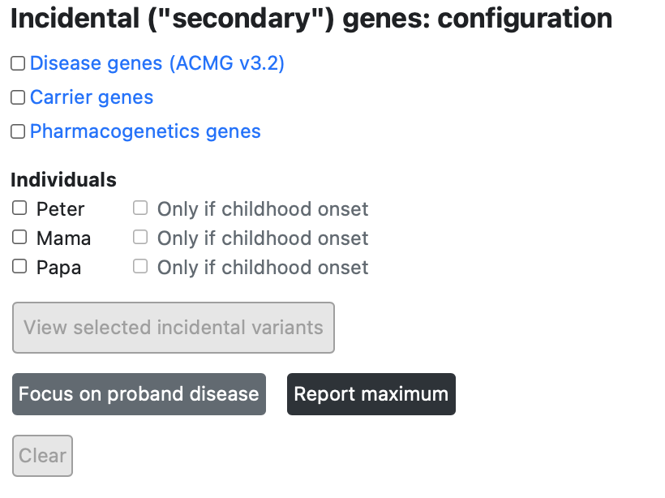Open the Disease genes (ACMG v3.2) link
Viewport: 665px width, 498px height.
pos(157,63)
